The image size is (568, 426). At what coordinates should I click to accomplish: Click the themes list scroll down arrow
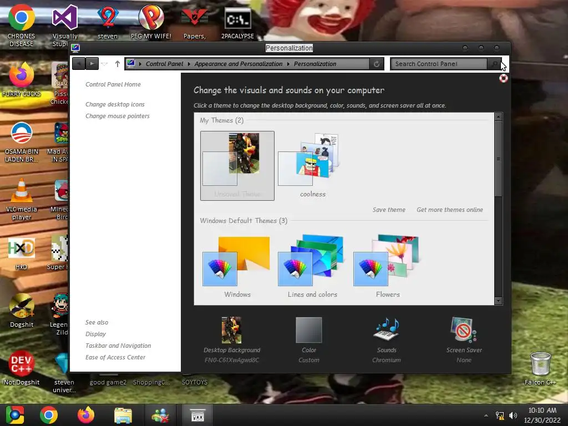click(499, 301)
